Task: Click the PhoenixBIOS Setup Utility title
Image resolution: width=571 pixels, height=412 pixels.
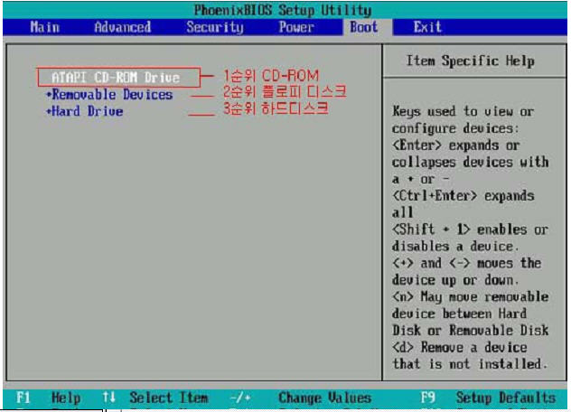Action: tap(283, 10)
